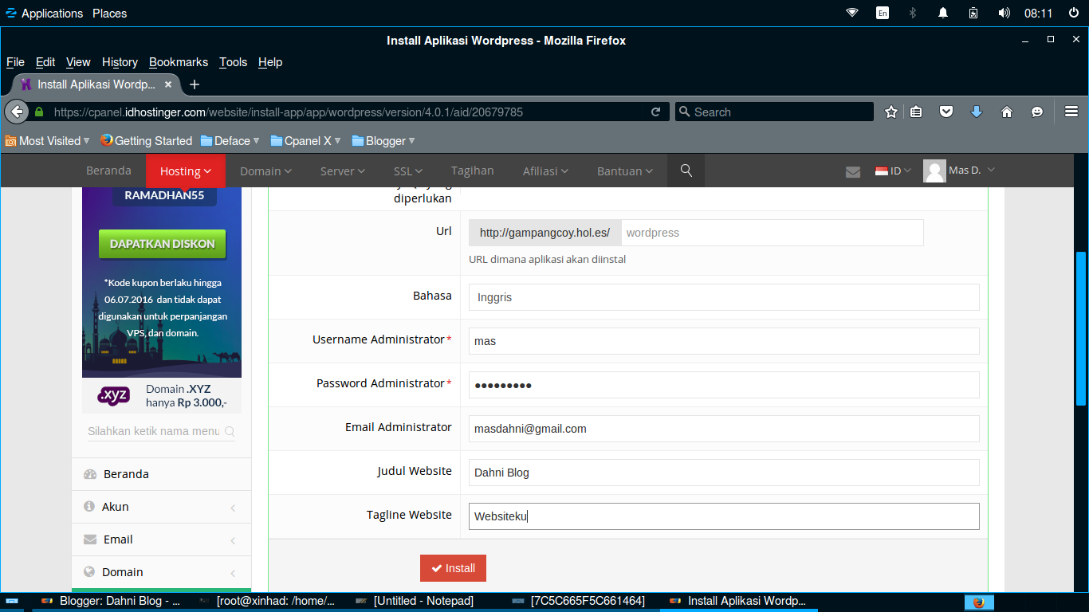1089x612 pixels.
Task: Expand the Hosting dropdown menu
Action: [186, 171]
